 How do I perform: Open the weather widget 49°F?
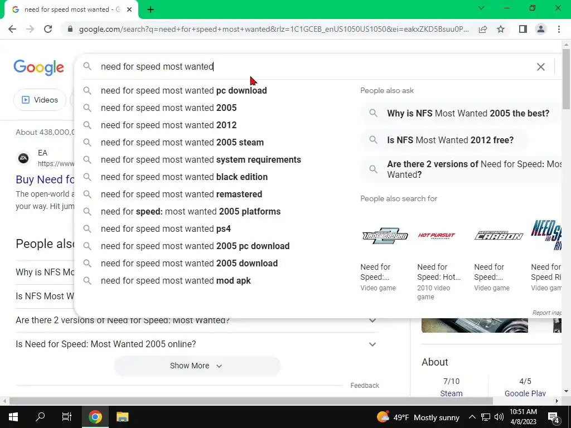click(x=418, y=417)
